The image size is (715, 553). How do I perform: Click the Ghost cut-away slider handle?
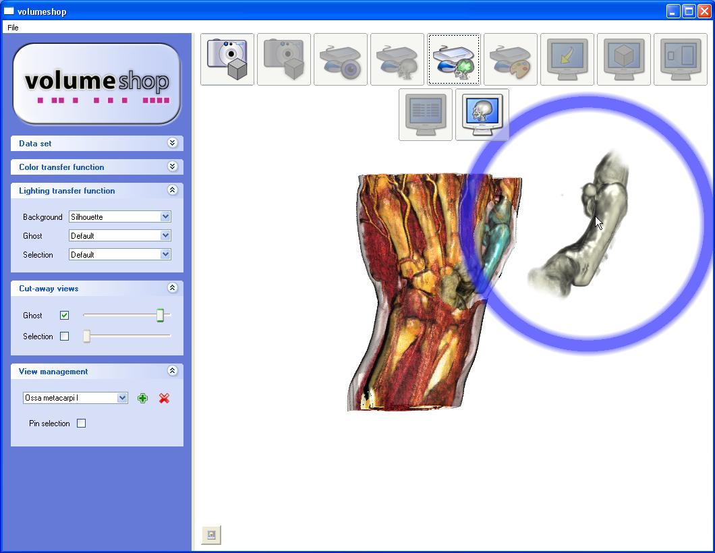coord(160,315)
